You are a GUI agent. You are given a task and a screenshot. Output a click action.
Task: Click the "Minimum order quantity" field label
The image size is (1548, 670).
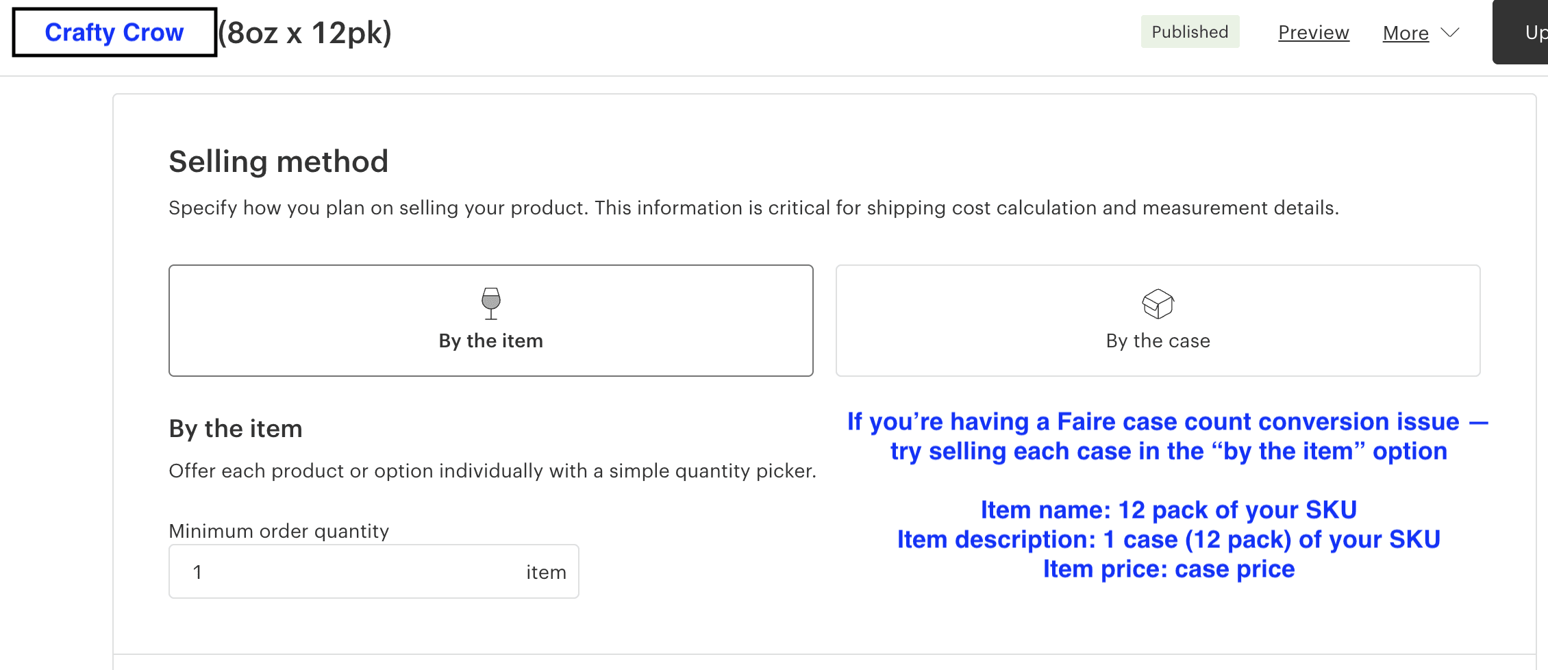point(279,530)
